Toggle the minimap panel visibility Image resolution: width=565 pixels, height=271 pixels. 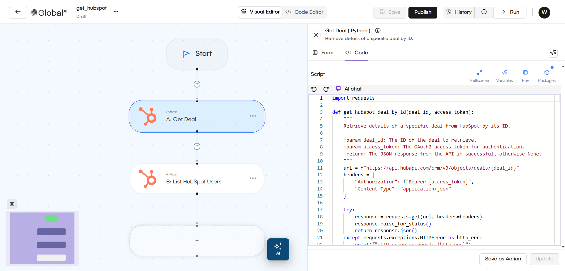[12, 204]
